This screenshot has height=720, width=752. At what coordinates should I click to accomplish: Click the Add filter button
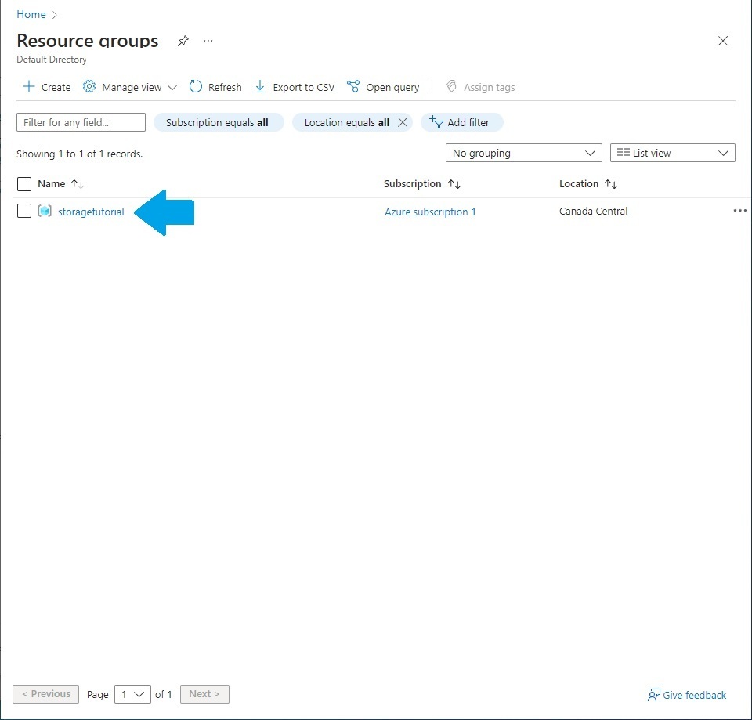coord(462,122)
